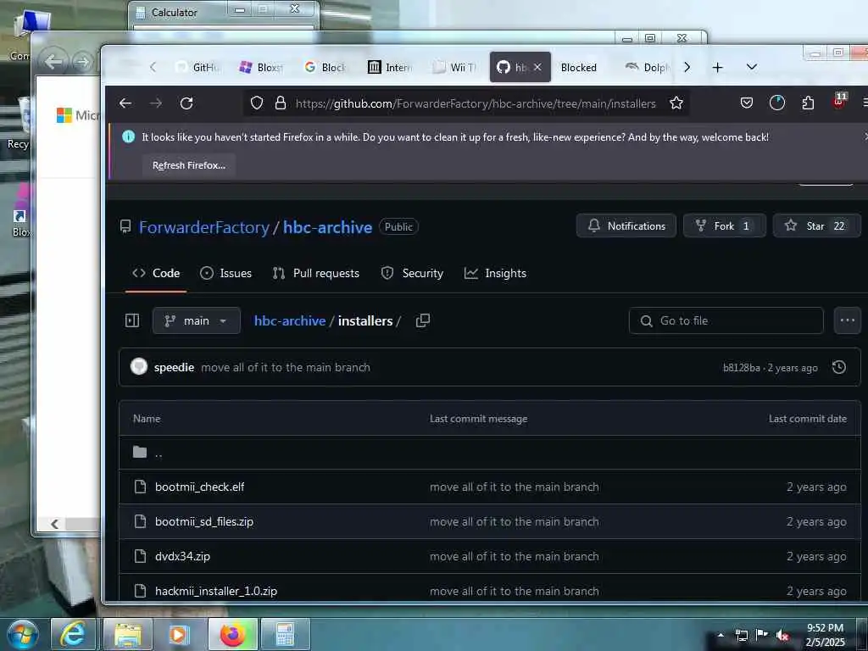Open the circular account icon in the toolbar

click(x=777, y=103)
